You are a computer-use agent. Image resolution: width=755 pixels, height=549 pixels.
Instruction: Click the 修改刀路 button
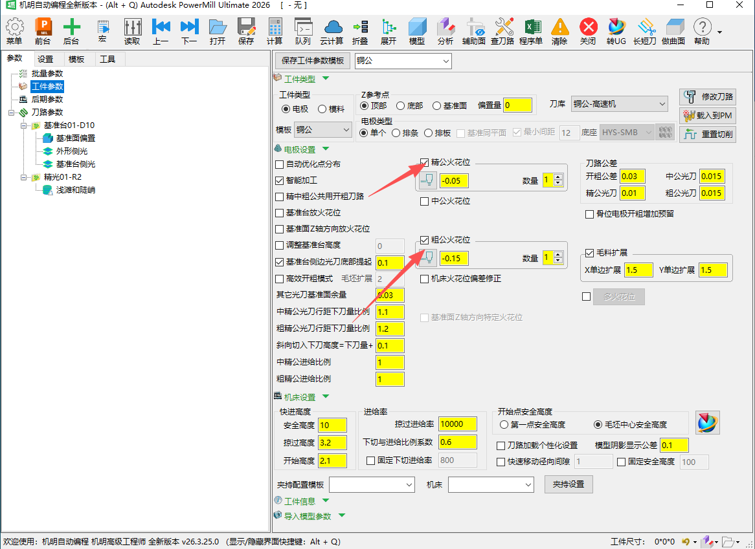point(708,97)
